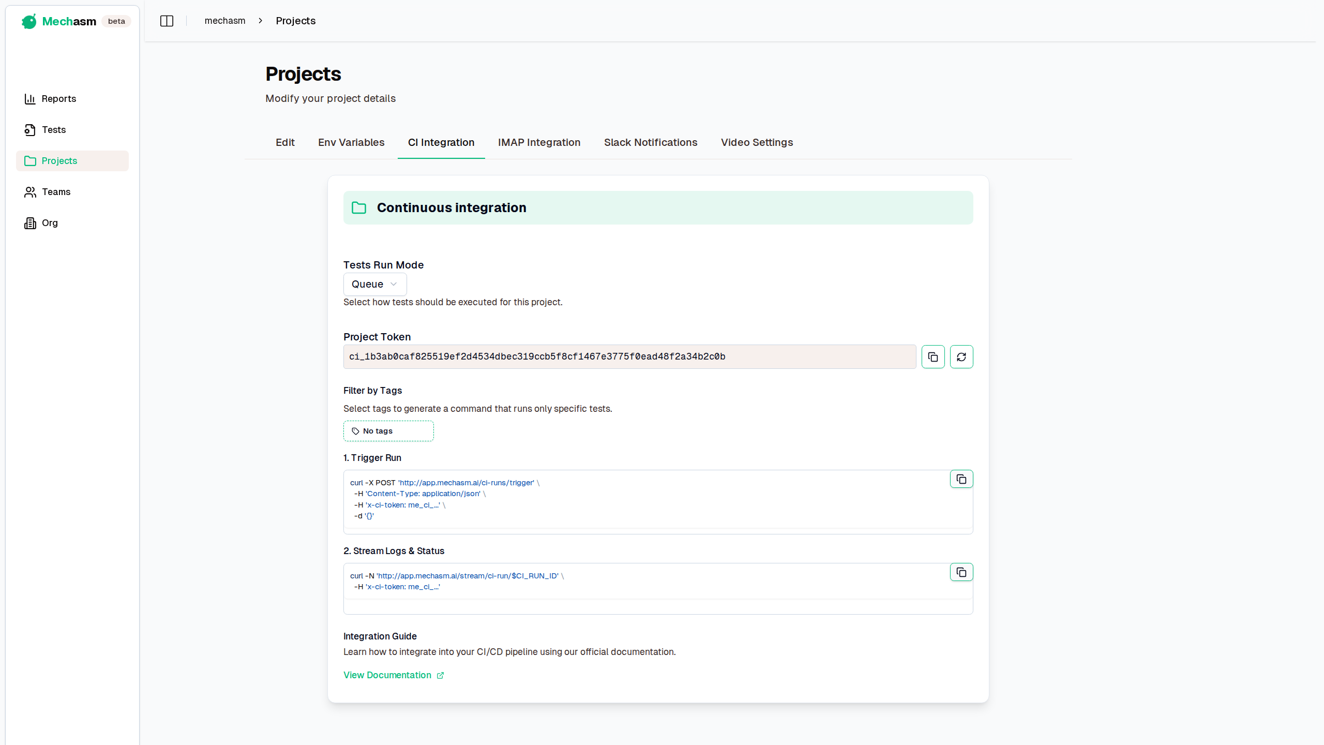Open the No tags selector under Filter by Tags

[x=388, y=430]
